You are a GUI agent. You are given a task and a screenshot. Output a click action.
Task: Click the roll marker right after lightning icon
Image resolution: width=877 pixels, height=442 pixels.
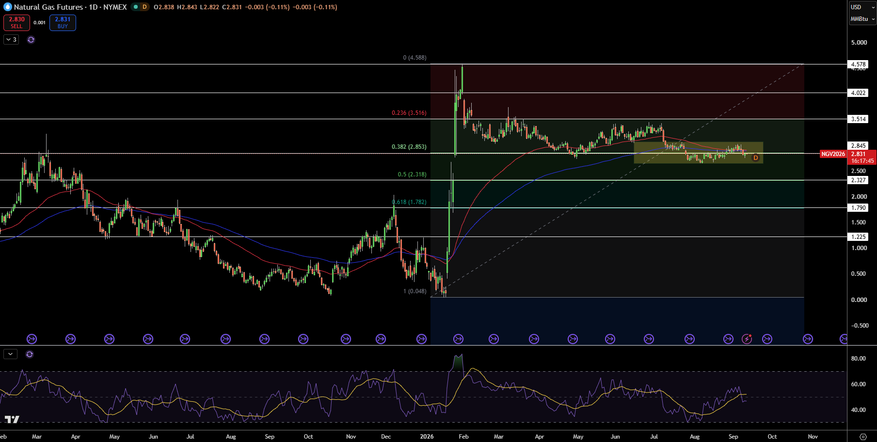point(767,339)
